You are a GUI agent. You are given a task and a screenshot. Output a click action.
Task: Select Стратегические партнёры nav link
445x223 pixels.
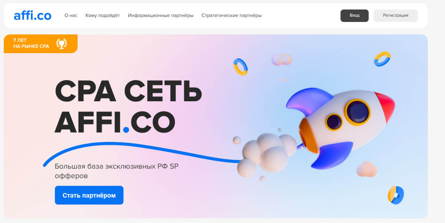coord(232,15)
